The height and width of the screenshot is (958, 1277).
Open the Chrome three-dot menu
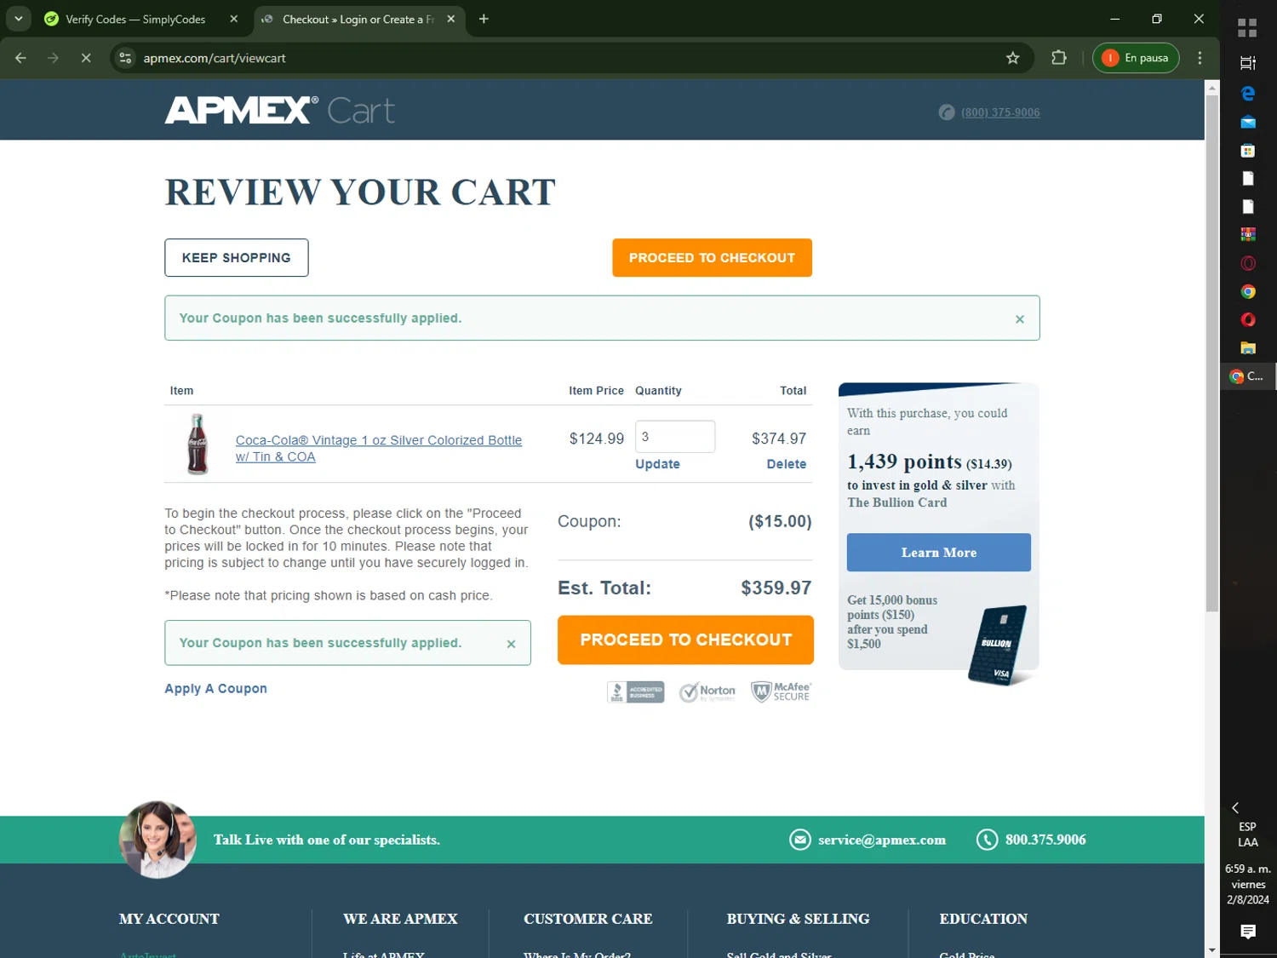pos(1200,58)
